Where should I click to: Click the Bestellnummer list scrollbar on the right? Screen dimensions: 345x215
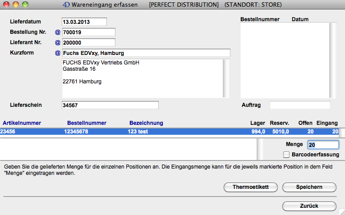[x=333, y=60]
